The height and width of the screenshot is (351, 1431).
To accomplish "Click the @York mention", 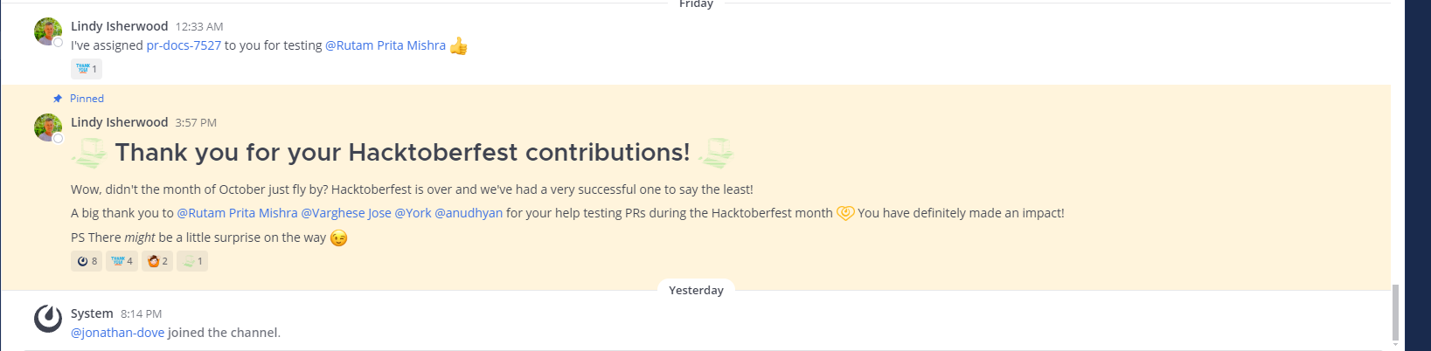I will coord(413,213).
